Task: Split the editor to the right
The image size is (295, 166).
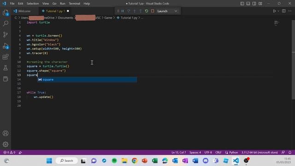Action: pos(284,11)
